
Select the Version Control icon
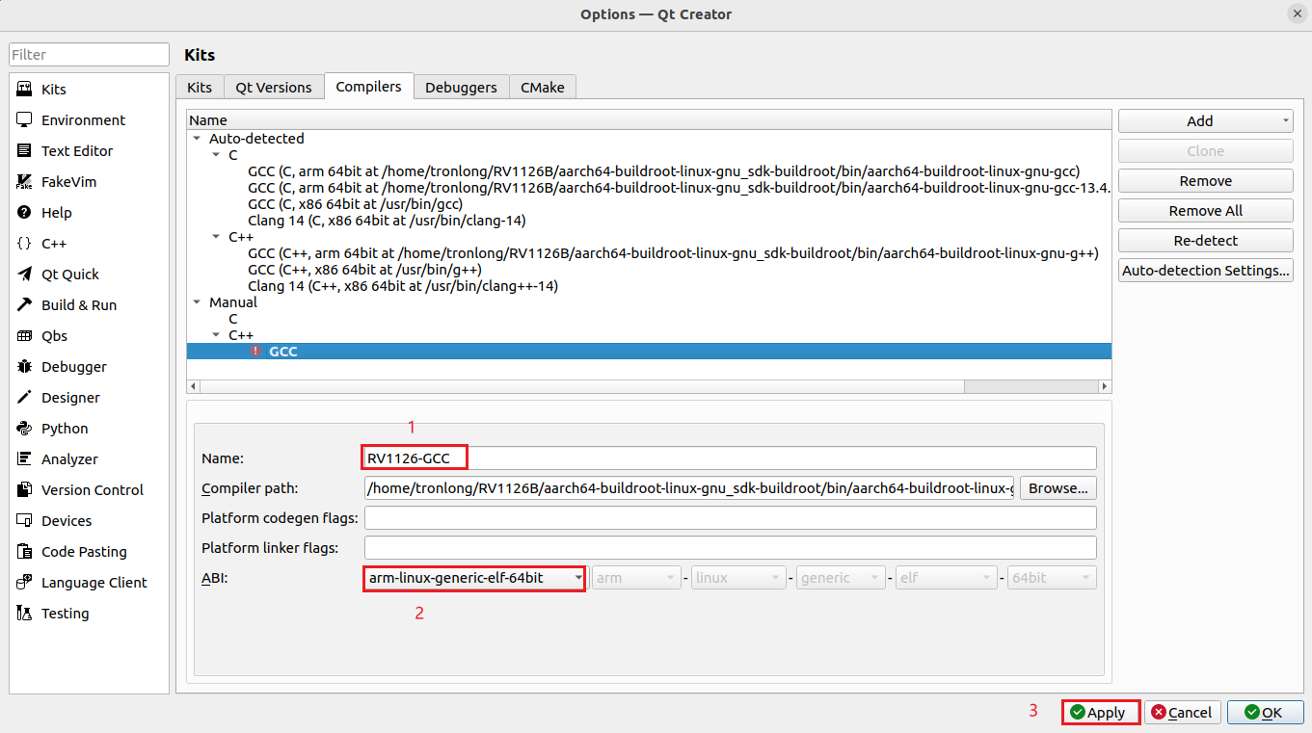tap(25, 489)
